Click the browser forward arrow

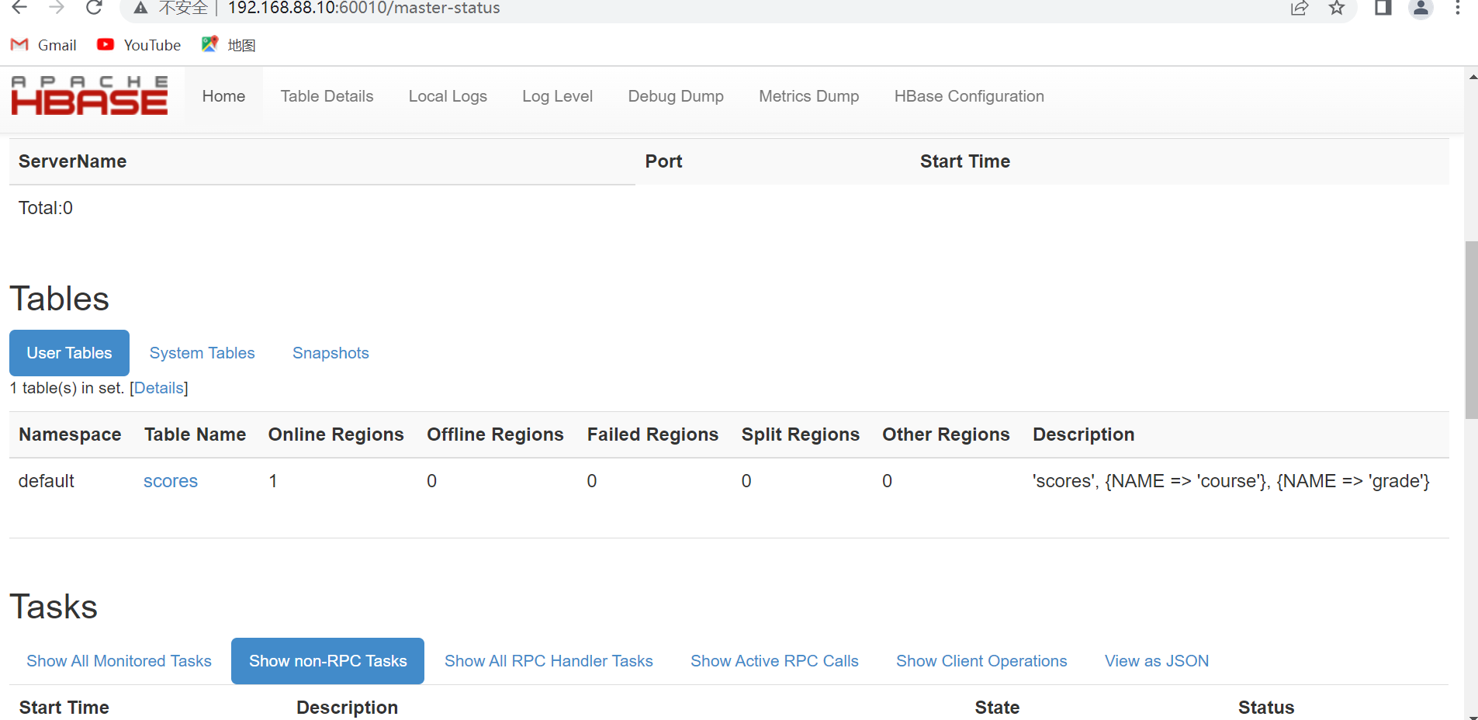click(57, 8)
